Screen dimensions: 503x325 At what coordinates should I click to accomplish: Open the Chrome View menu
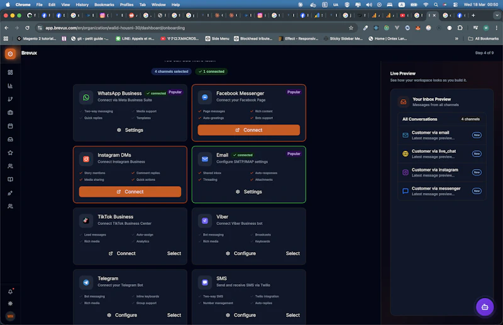65,5
